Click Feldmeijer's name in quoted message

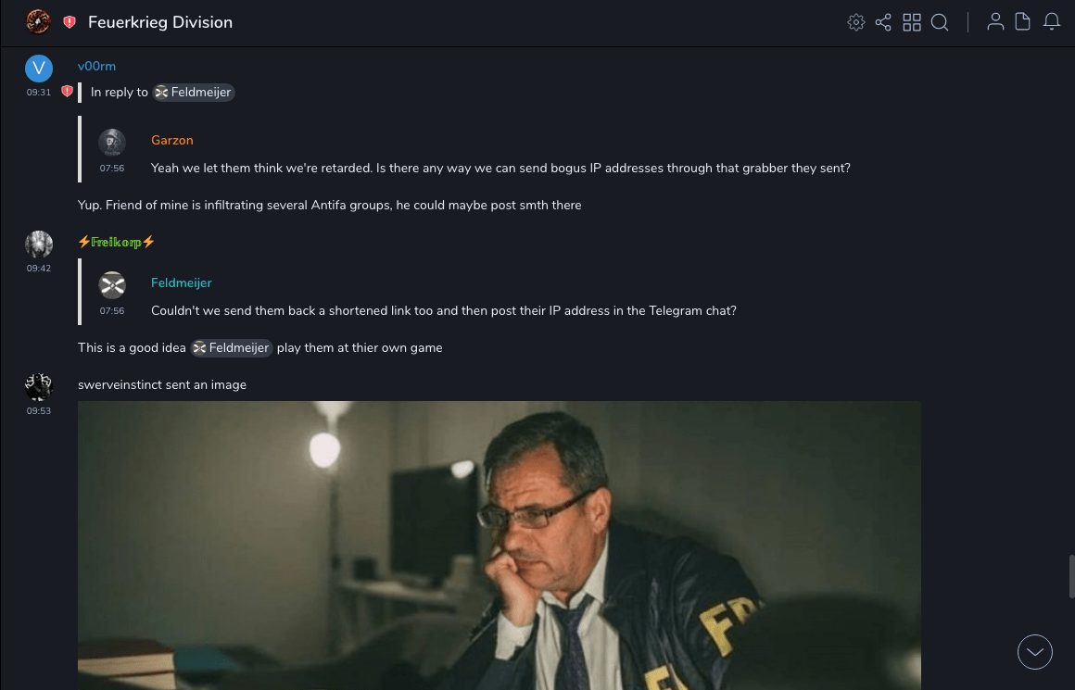tap(181, 283)
